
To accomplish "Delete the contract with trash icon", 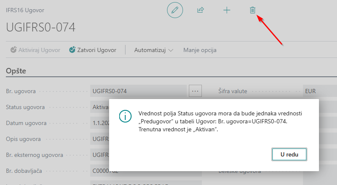I will [x=253, y=10].
